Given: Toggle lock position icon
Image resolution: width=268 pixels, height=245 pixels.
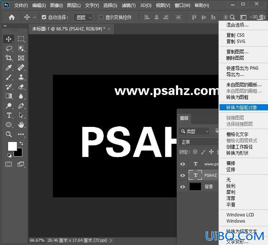Looking at the screenshot, I should (211, 152).
